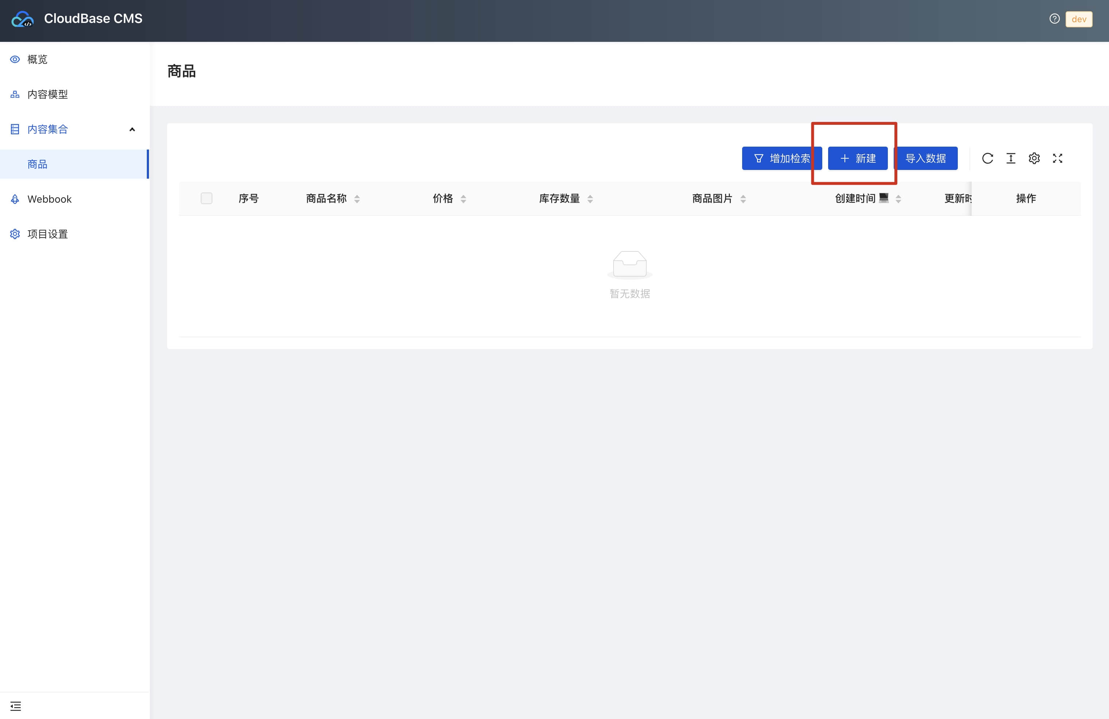
Task: Click the filter icon in 增加检索
Action: tap(758, 158)
